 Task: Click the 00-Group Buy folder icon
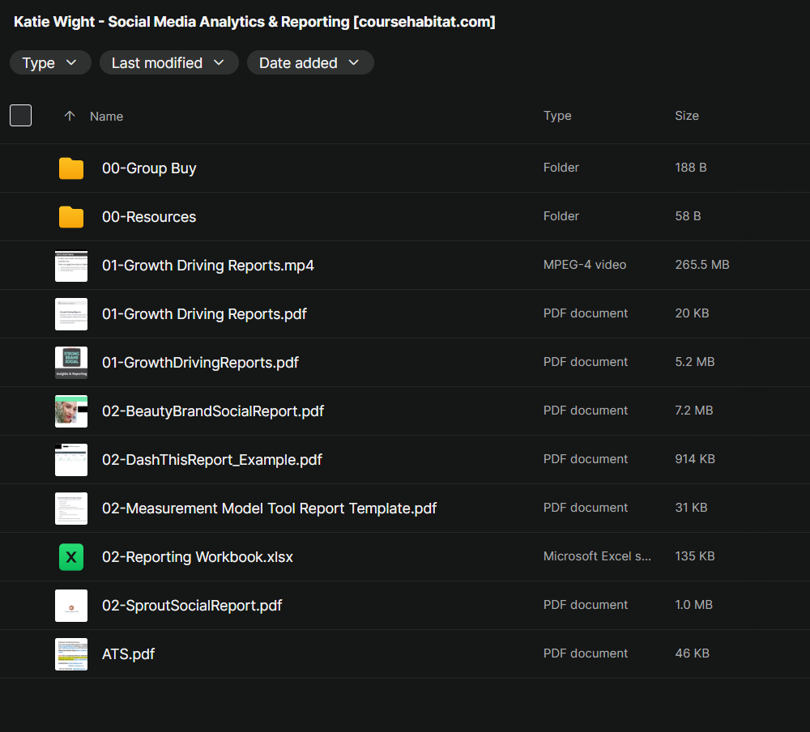point(71,168)
